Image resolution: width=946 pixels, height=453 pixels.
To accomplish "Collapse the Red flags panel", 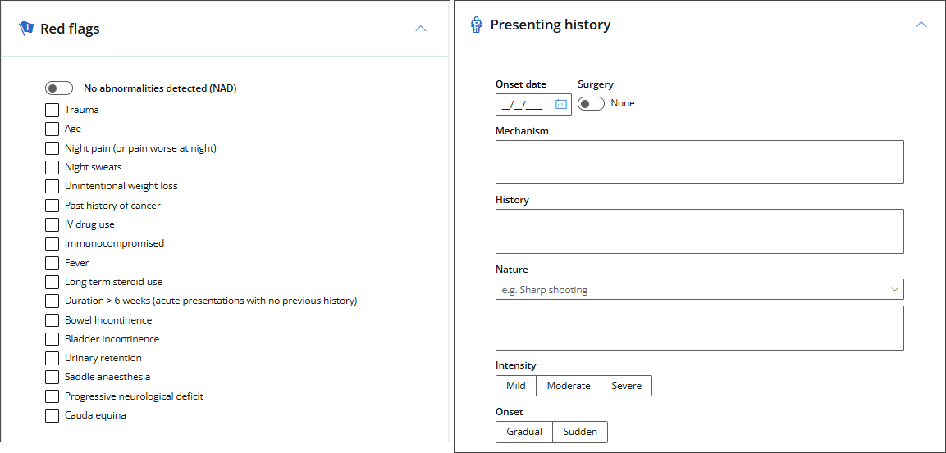I will tap(421, 29).
